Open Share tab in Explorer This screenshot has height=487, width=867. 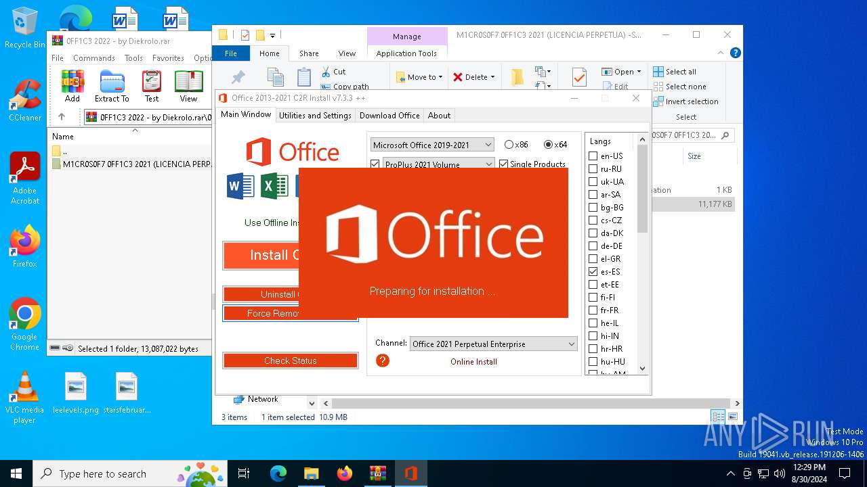click(309, 53)
